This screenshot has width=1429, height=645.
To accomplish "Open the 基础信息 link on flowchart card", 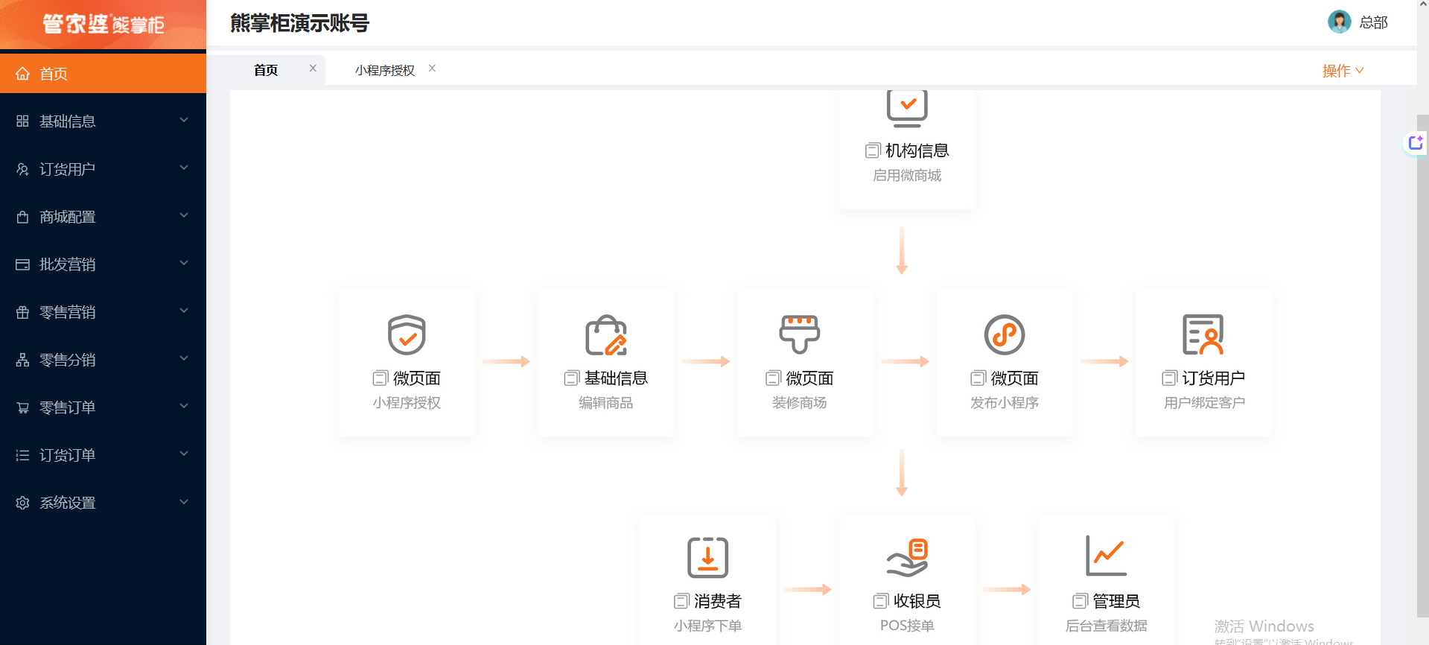I will [616, 378].
